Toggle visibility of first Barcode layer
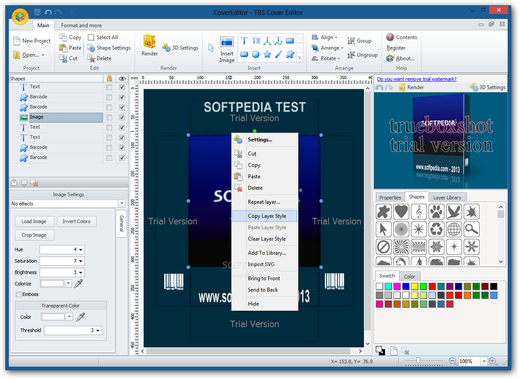Image resolution: width=520 pixels, height=379 pixels. [x=122, y=97]
